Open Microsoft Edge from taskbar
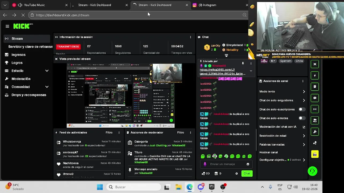344x193 pixels. click(189, 187)
